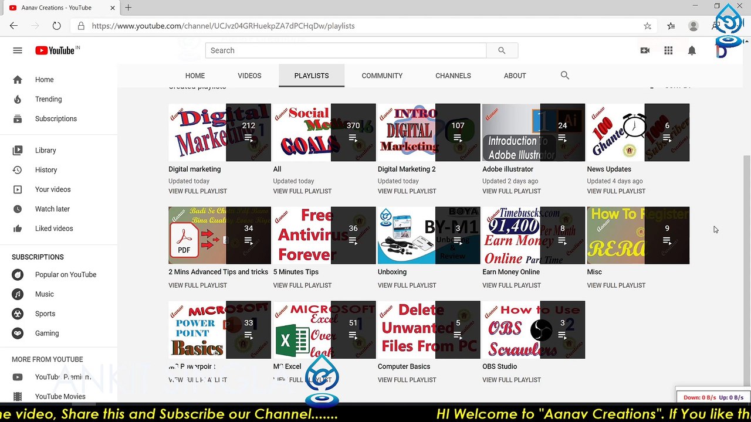Search within the channel using magnifier
The height and width of the screenshot is (422, 751).
[x=565, y=75]
